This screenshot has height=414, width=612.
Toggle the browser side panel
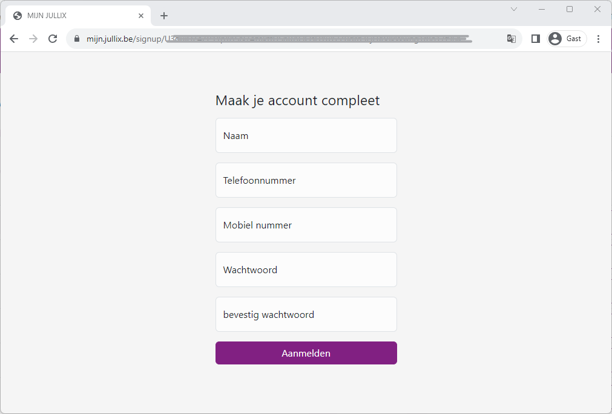coord(535,39)
